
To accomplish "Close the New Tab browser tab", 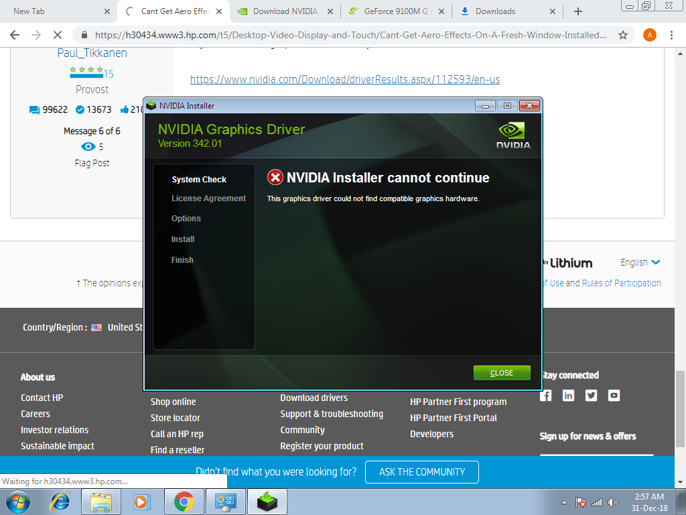I will [107, 11].
